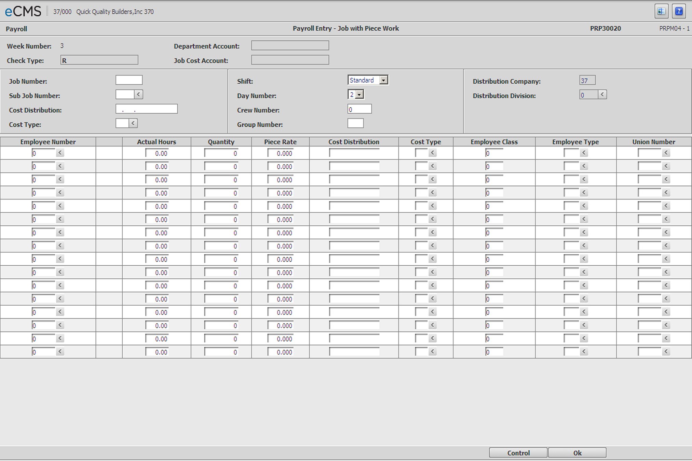Image resolution: width=692 pixels, height=461 pixels.
Task: Click into the Sub Job Number field
Action: [125, 95]
